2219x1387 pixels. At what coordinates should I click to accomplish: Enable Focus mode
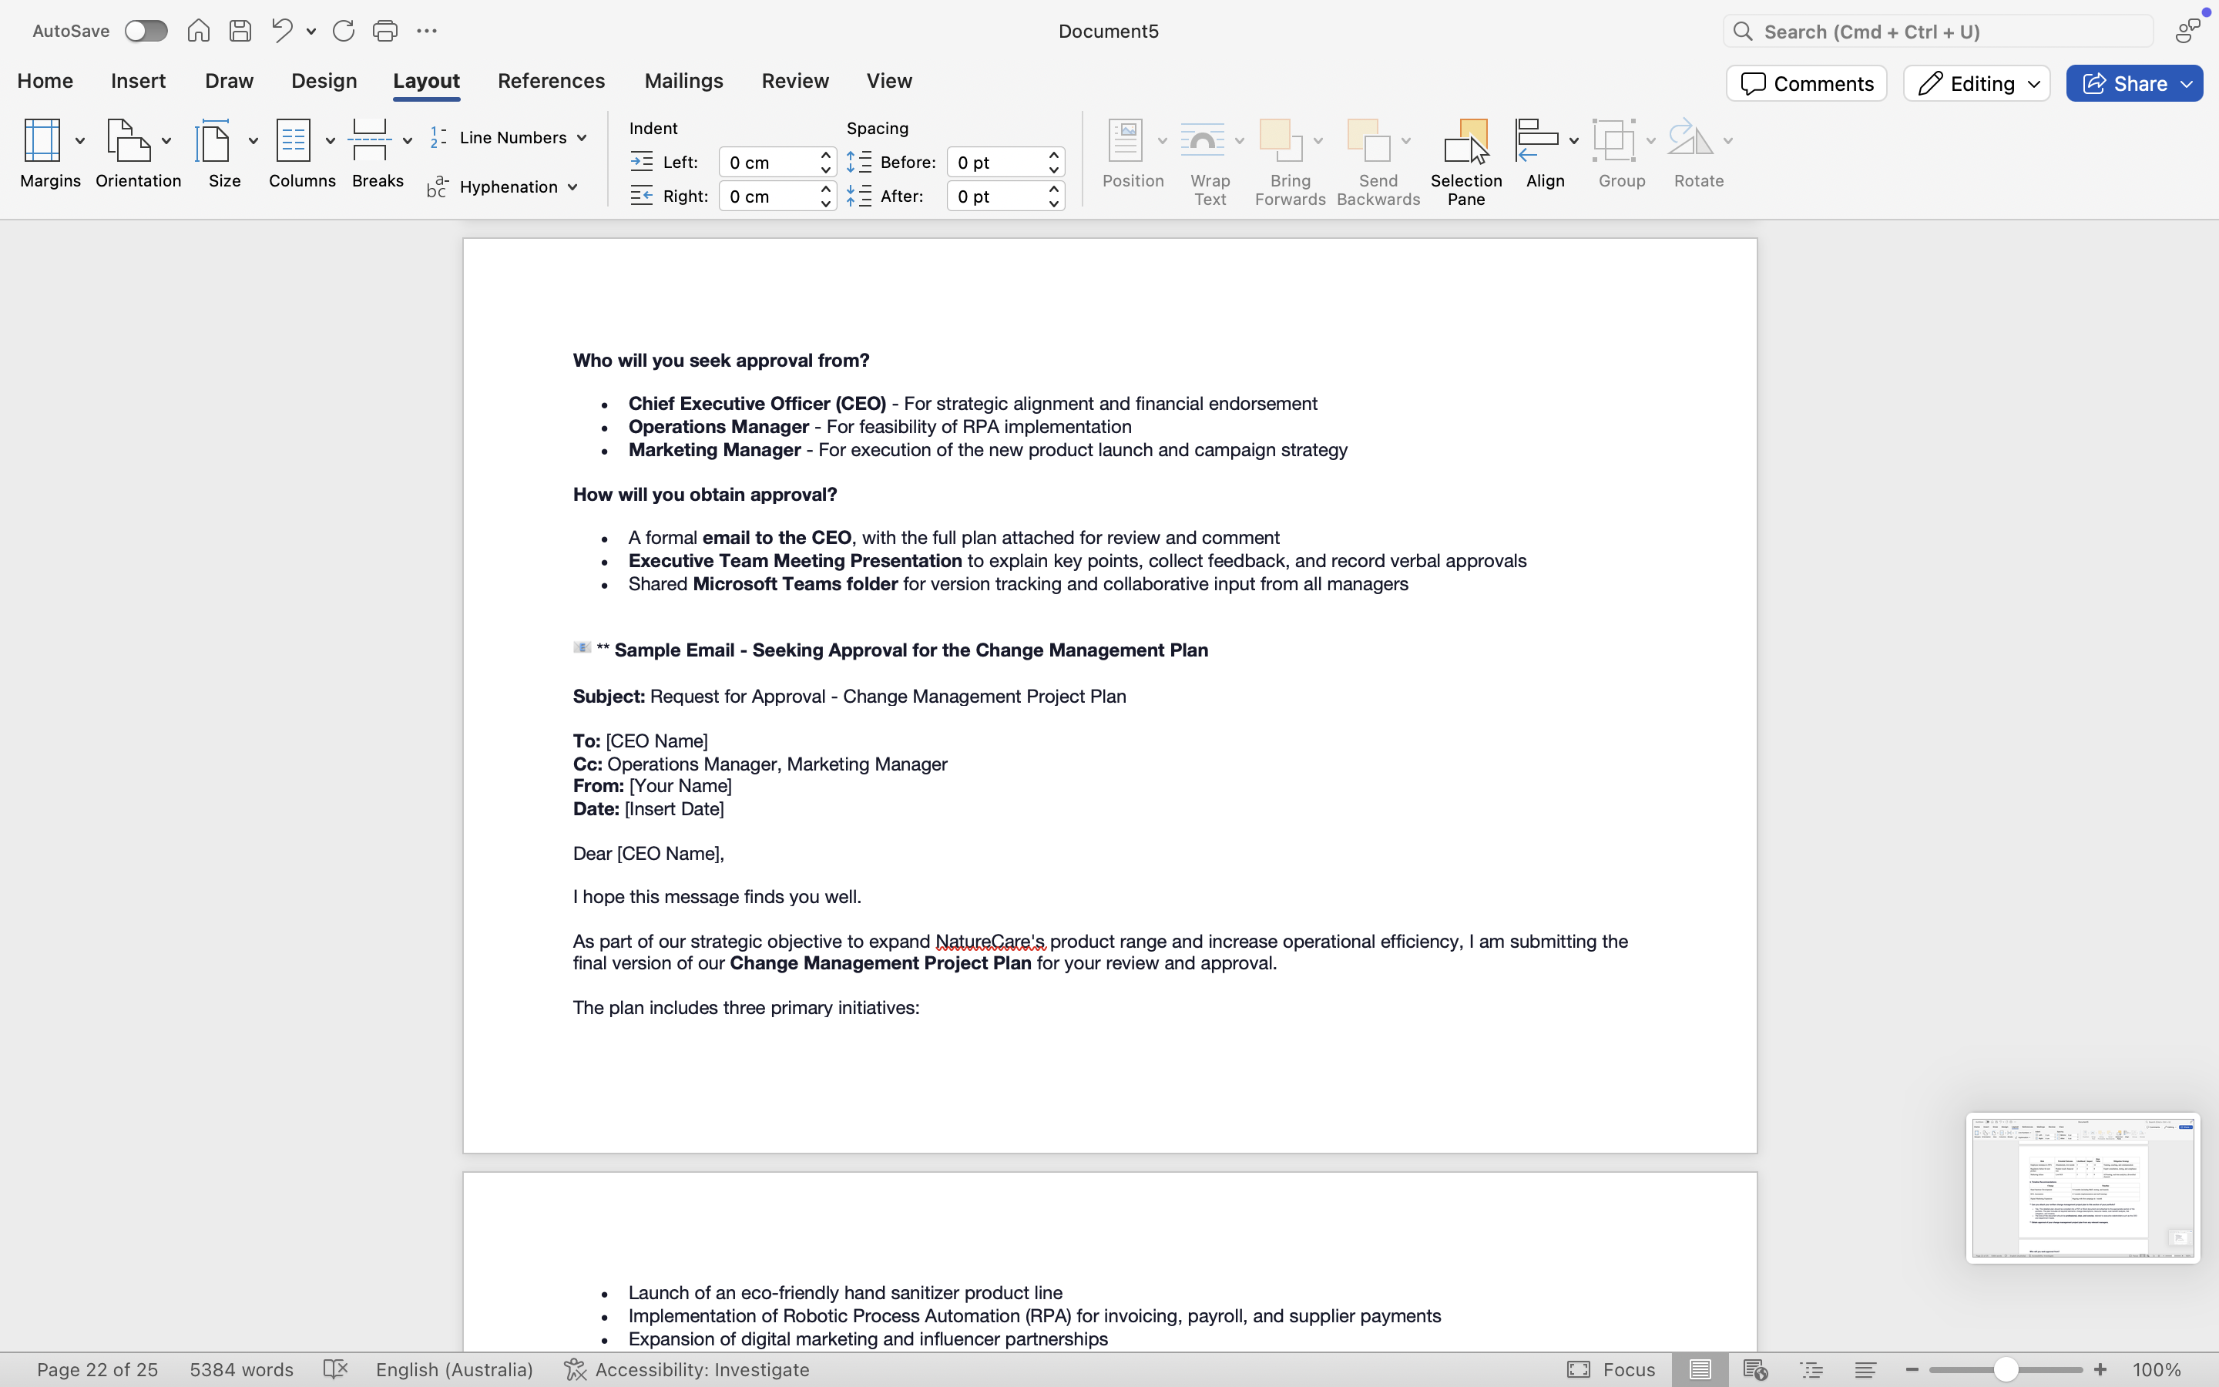click(x=1610, y=1369)
